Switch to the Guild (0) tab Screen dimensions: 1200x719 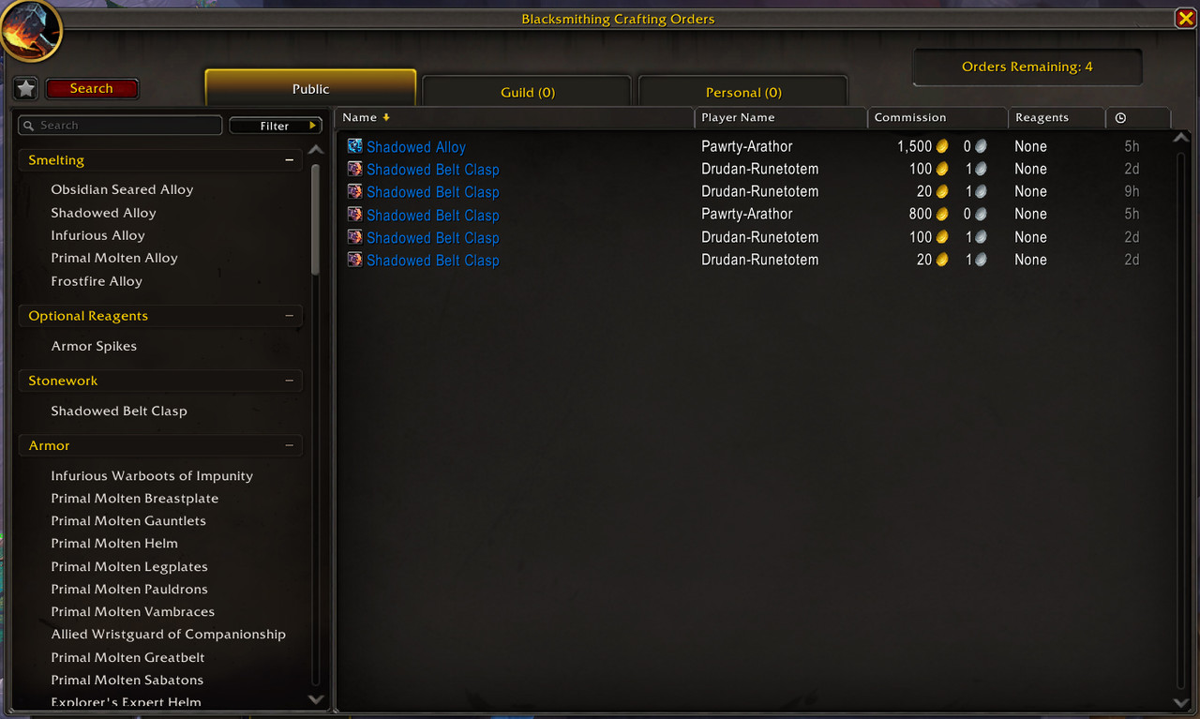coord(527,92)
